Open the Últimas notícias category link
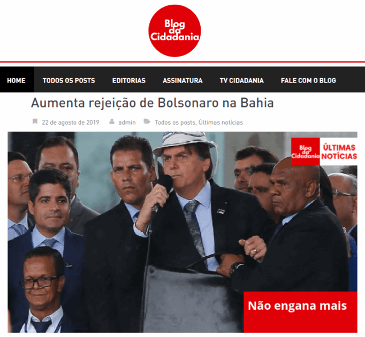The image size is (365, 337). coord(220,122)
